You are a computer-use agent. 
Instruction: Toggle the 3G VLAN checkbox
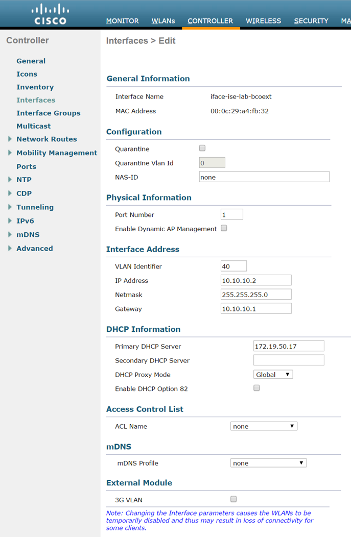click(x=233, y=499)
